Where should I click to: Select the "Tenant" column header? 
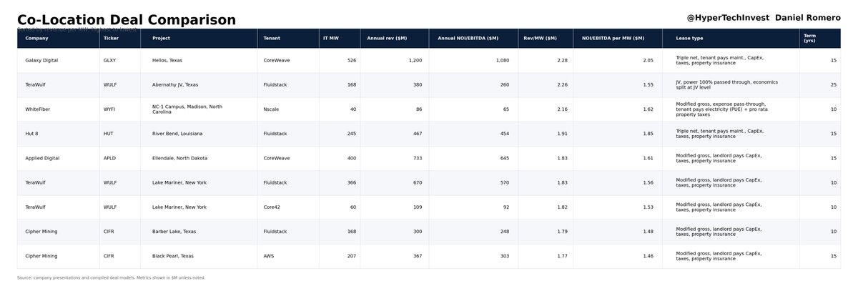coord(272,38)
